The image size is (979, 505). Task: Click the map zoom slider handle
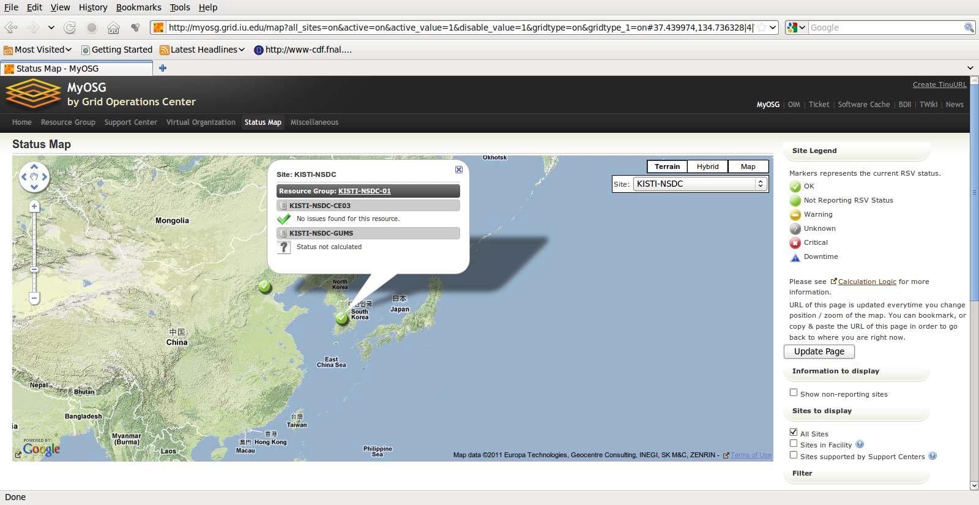click(34, 269)
